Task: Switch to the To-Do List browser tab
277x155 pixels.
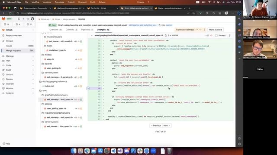Action: click(x=103, y=8)
